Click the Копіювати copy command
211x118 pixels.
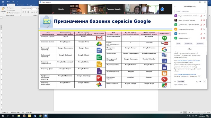click(11, 10)
